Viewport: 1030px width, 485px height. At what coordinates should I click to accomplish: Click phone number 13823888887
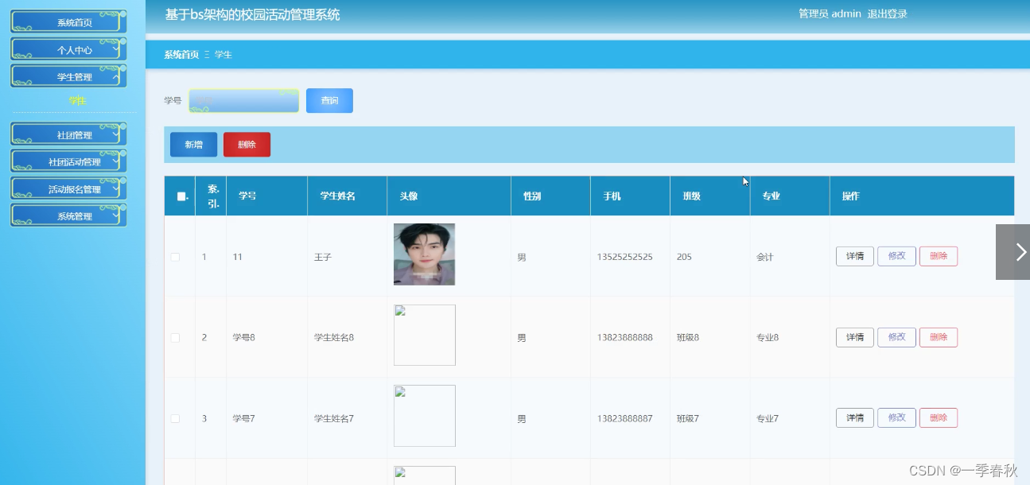pos(624,418)
